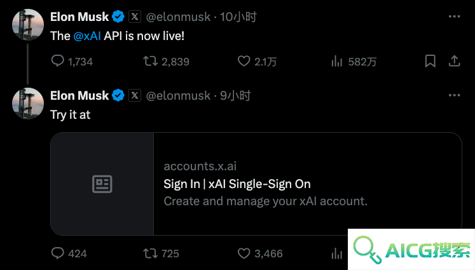Reply to the Try it at tweet
This screenshot has height=270, width=475.
tap(69, 253)
